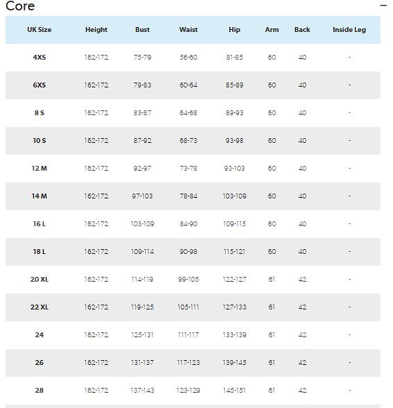Click the Height column header
This screenshot has height=408, width=393.
coord(96,30)
